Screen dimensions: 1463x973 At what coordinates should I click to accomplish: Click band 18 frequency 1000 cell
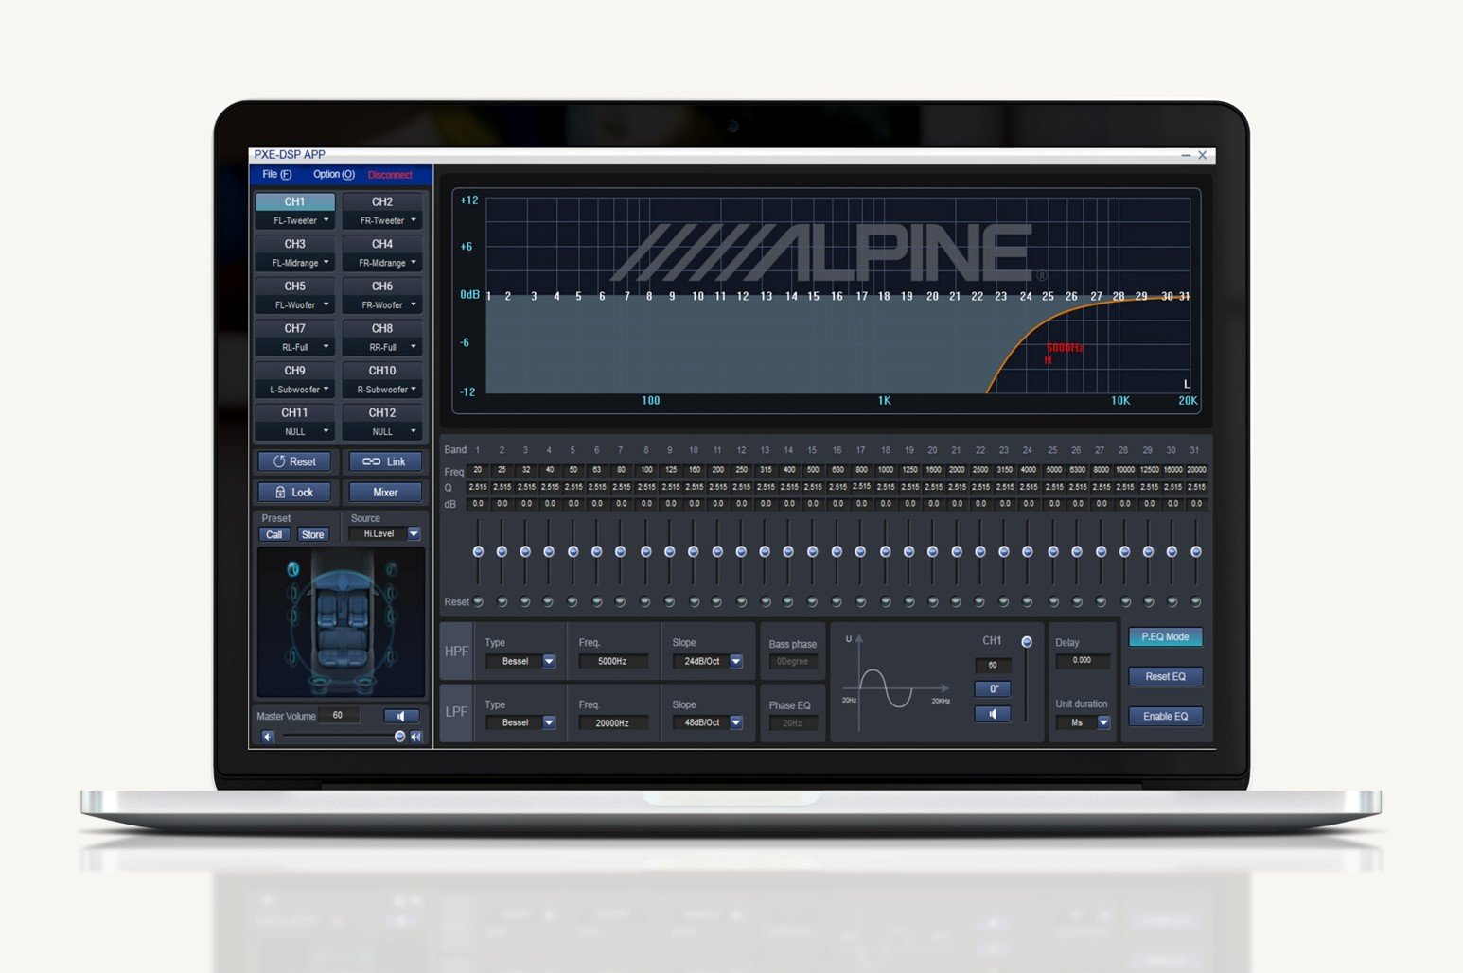(x=885, y=469)
